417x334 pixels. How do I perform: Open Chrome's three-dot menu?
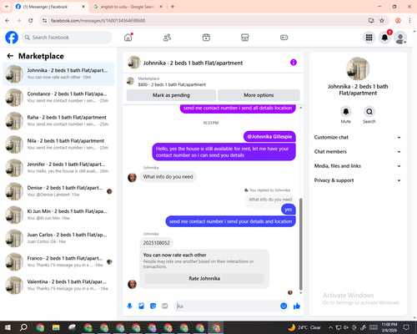409,20
